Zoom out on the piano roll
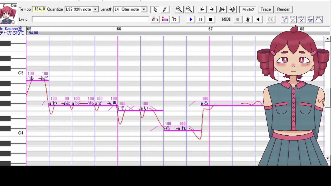 189,9
